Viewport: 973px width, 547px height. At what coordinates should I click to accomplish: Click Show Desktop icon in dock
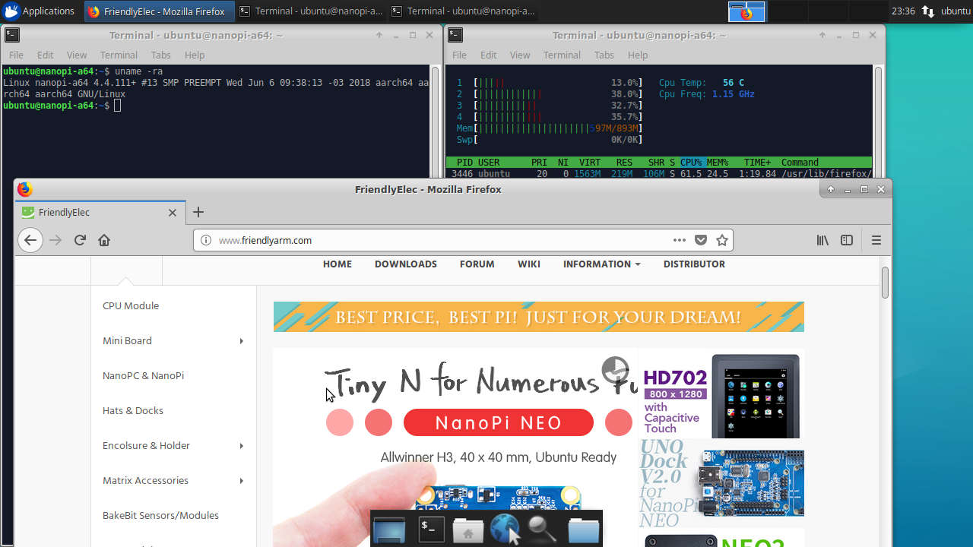(x=389, y=530)
